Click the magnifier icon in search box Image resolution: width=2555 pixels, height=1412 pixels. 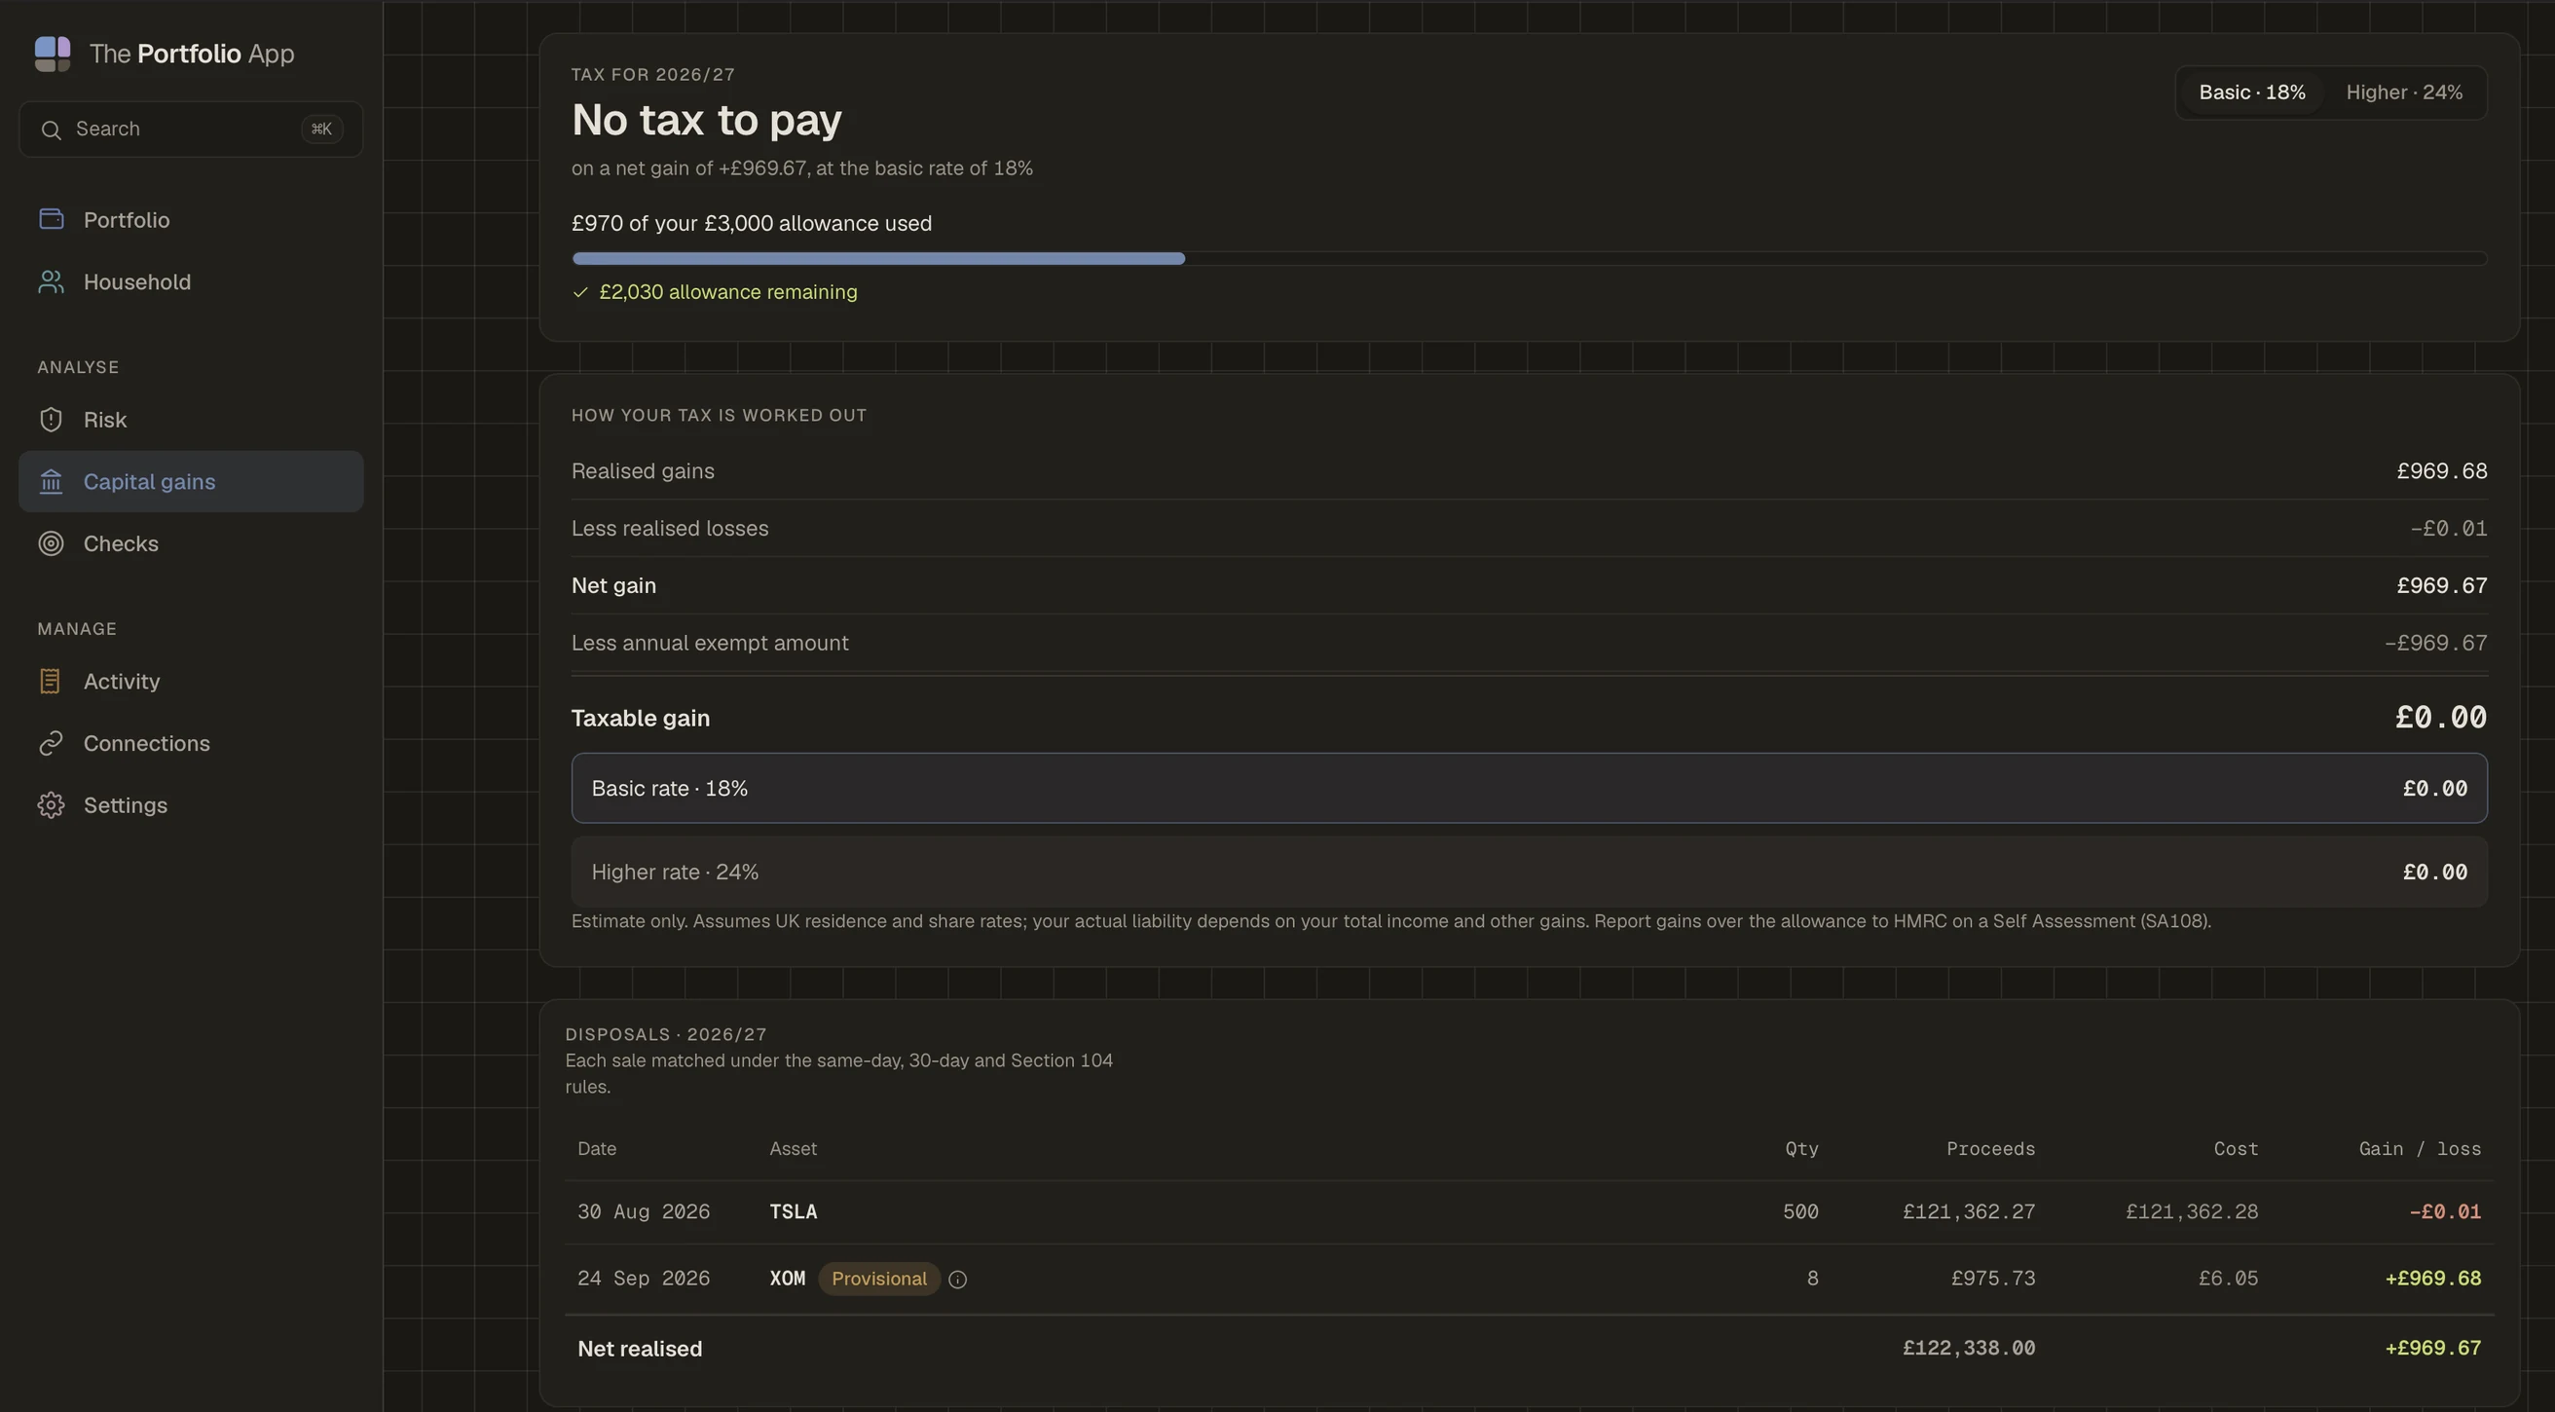pyautogui.click(x=51, y=130)
